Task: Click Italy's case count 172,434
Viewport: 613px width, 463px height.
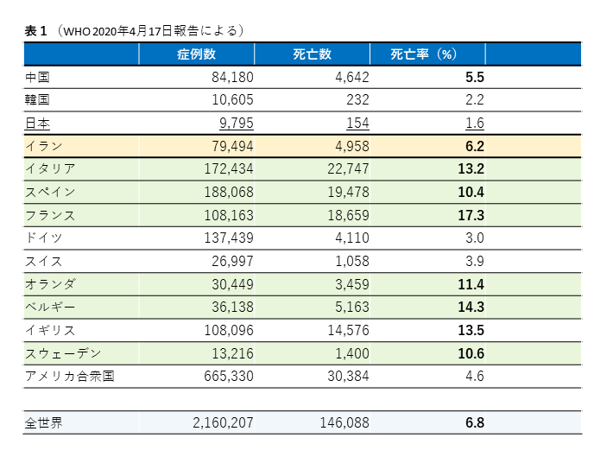Action: coord(229,168)
